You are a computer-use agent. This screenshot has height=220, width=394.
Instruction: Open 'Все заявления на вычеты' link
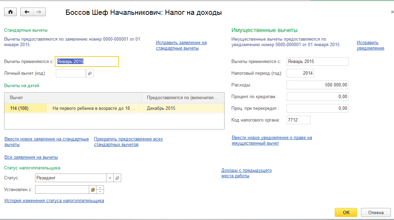[31, 157]
